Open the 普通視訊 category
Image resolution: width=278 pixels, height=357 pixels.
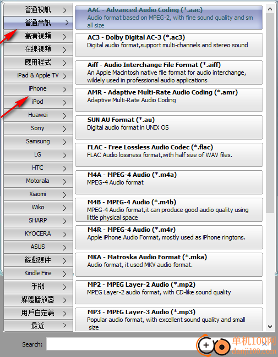coord(39,9)
